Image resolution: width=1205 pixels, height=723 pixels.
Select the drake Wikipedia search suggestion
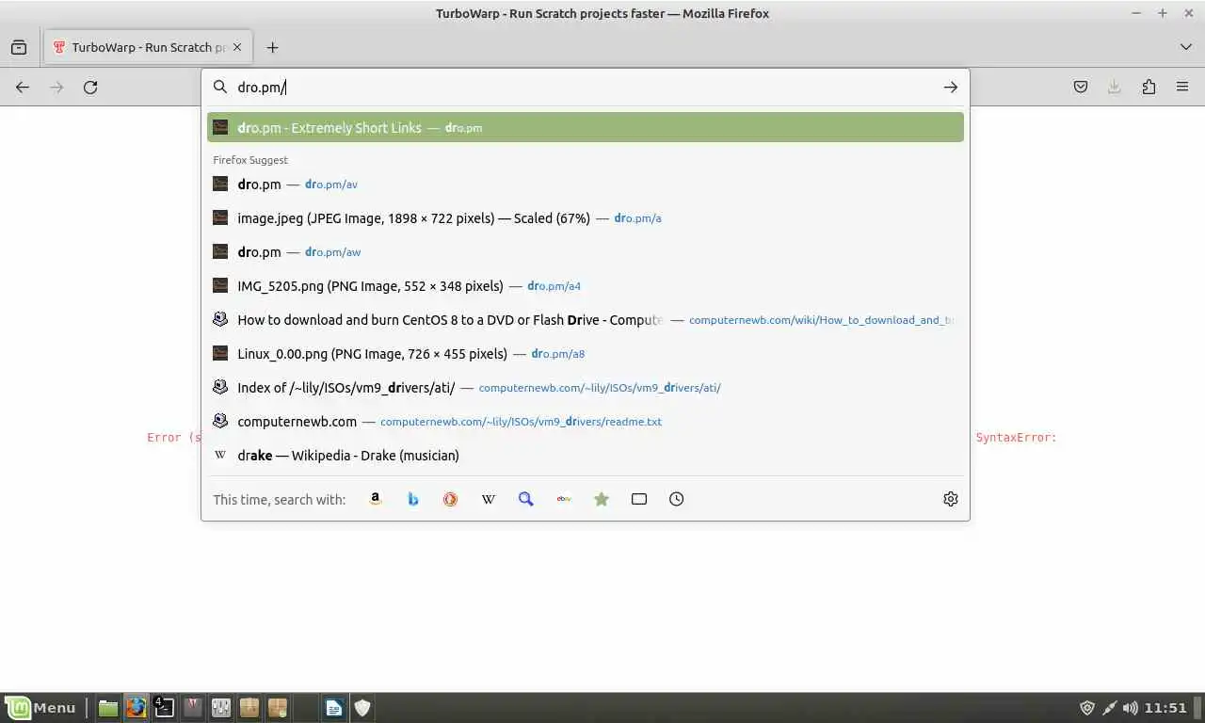(x=586, y=456)
